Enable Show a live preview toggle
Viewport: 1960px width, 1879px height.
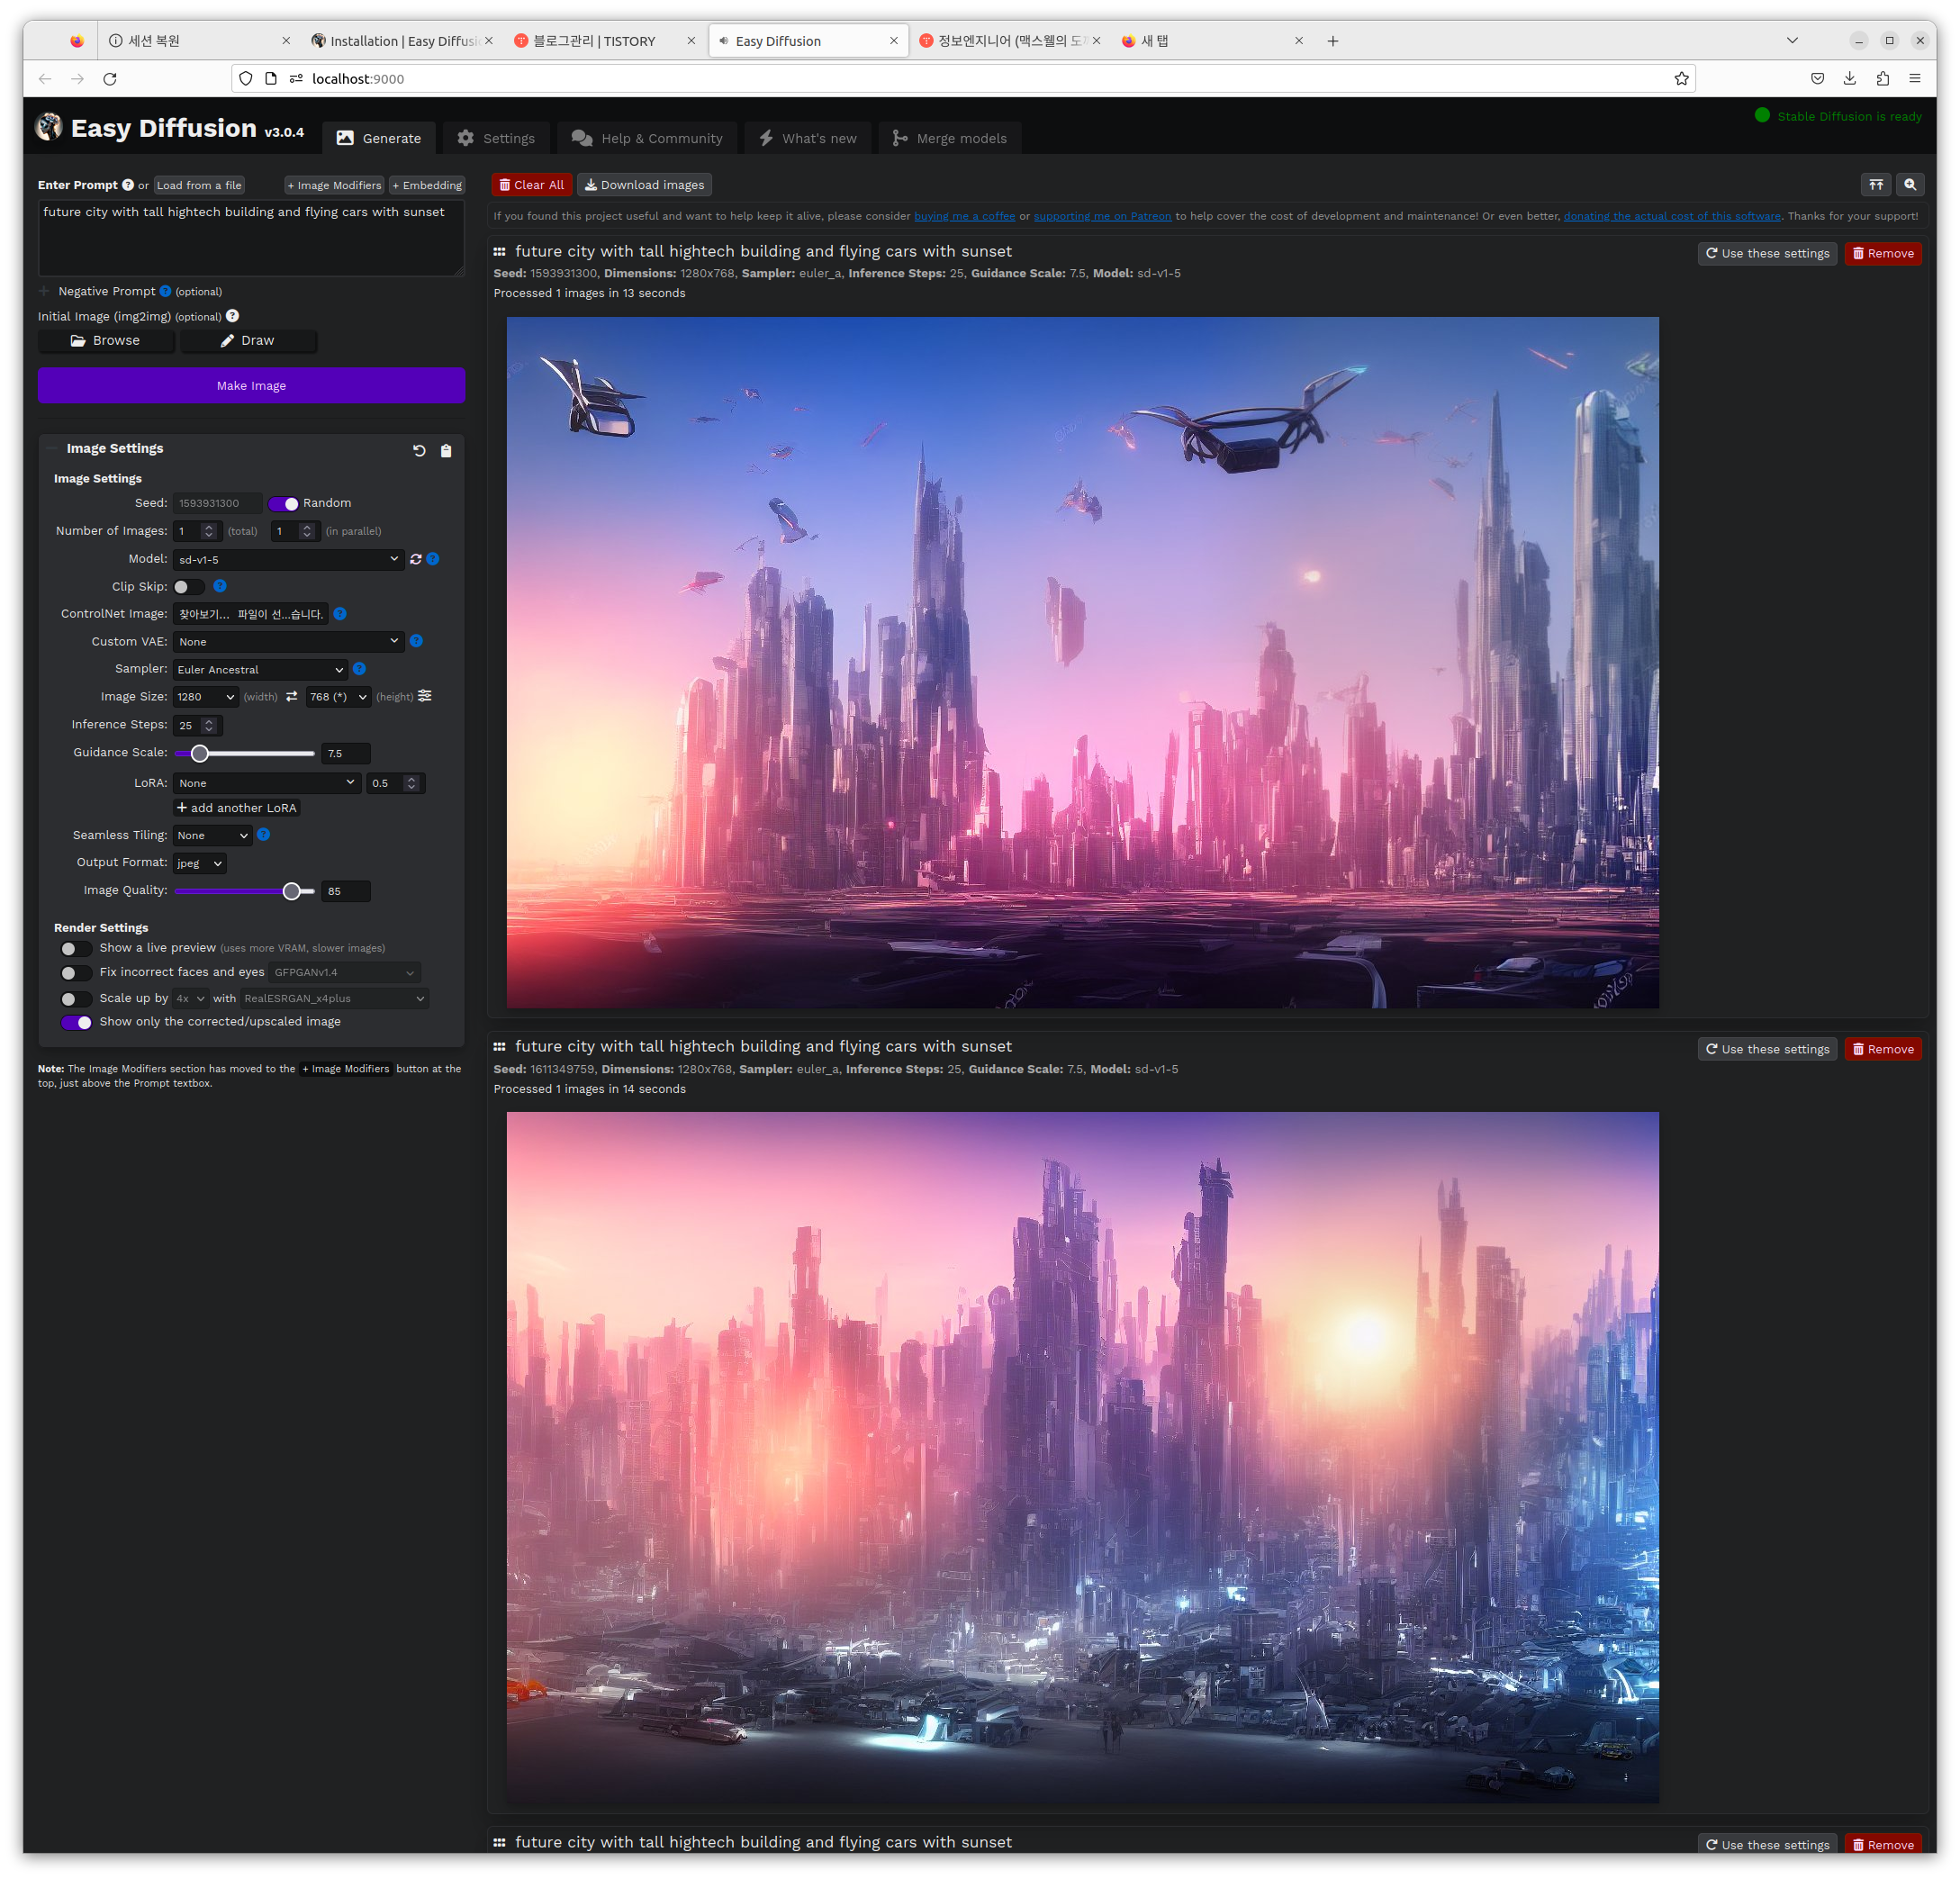pyautogui.click(x=76, y=949)
